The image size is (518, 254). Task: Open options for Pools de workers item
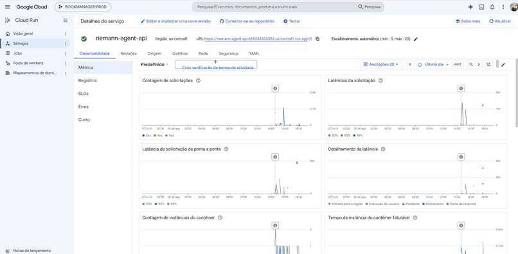[65, 63]
